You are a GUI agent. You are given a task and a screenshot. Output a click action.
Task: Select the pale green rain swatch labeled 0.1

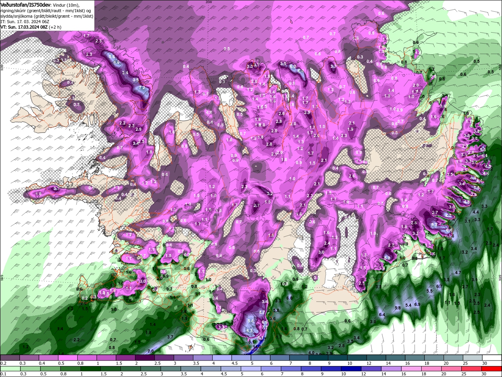coord(10,369)
